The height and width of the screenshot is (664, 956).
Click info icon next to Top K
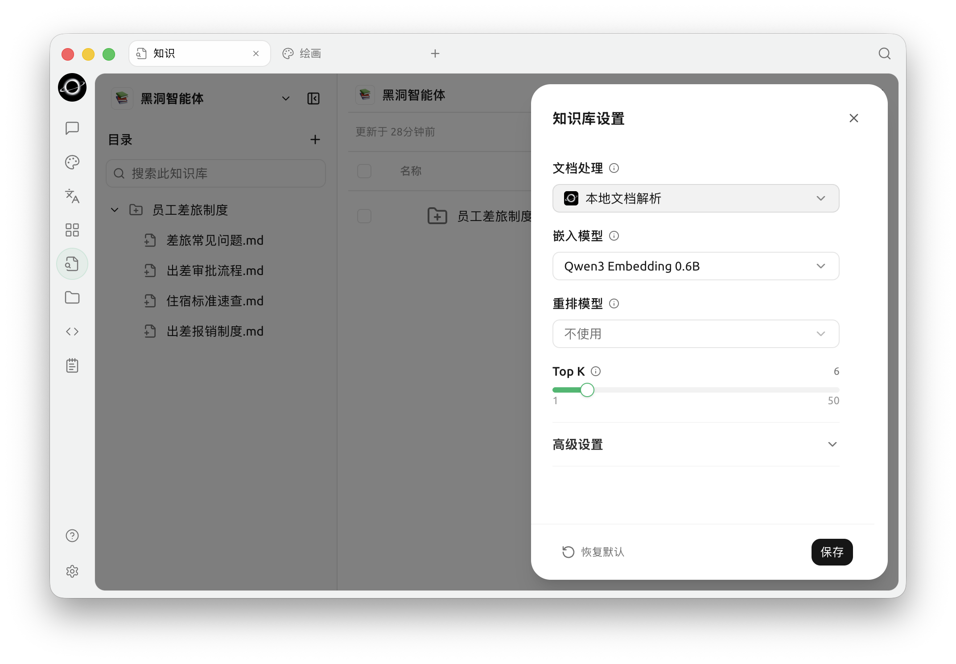pos(596,371)
